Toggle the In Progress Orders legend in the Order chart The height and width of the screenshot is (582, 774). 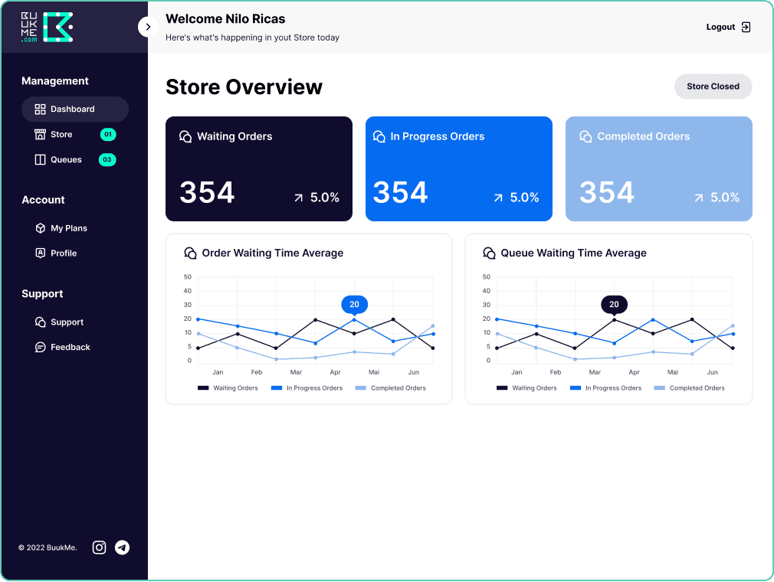307,388
